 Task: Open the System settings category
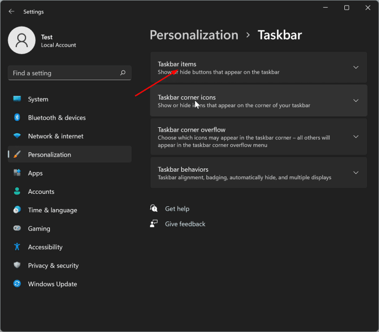pos(70,99)
